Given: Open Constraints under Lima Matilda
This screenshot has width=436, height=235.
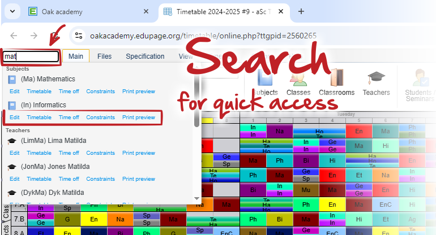Looking at the screenshot, I should [100, 153].
